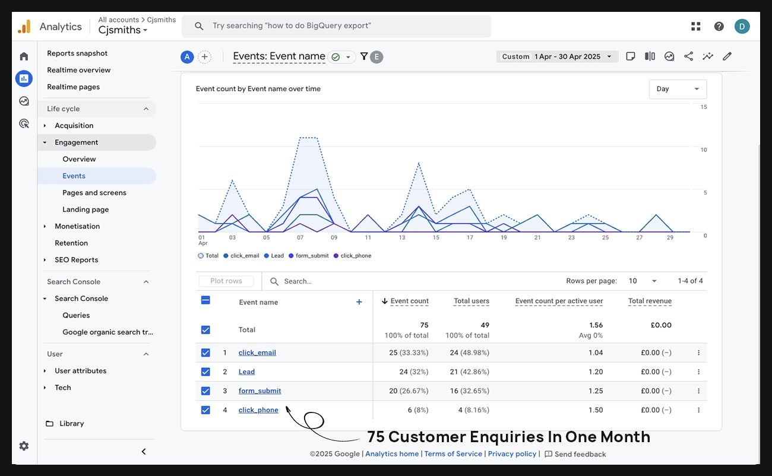
Task: Open the Rows per page dropdown
Action: tap(643, 281)
